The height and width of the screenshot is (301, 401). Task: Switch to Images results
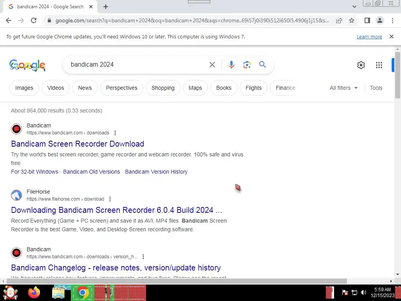(x=24, y=88)
